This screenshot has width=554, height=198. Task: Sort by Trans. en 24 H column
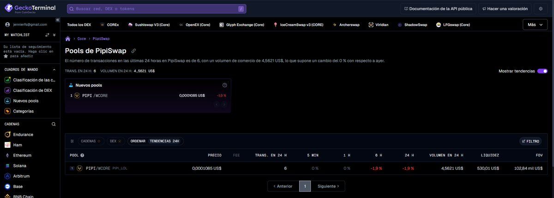click(271, 156)
